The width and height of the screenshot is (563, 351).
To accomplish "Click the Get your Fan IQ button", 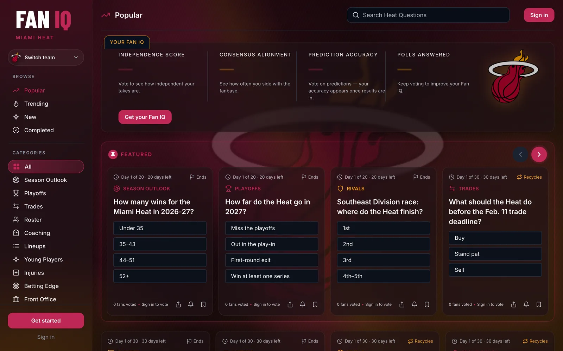I will click(145, 117).
